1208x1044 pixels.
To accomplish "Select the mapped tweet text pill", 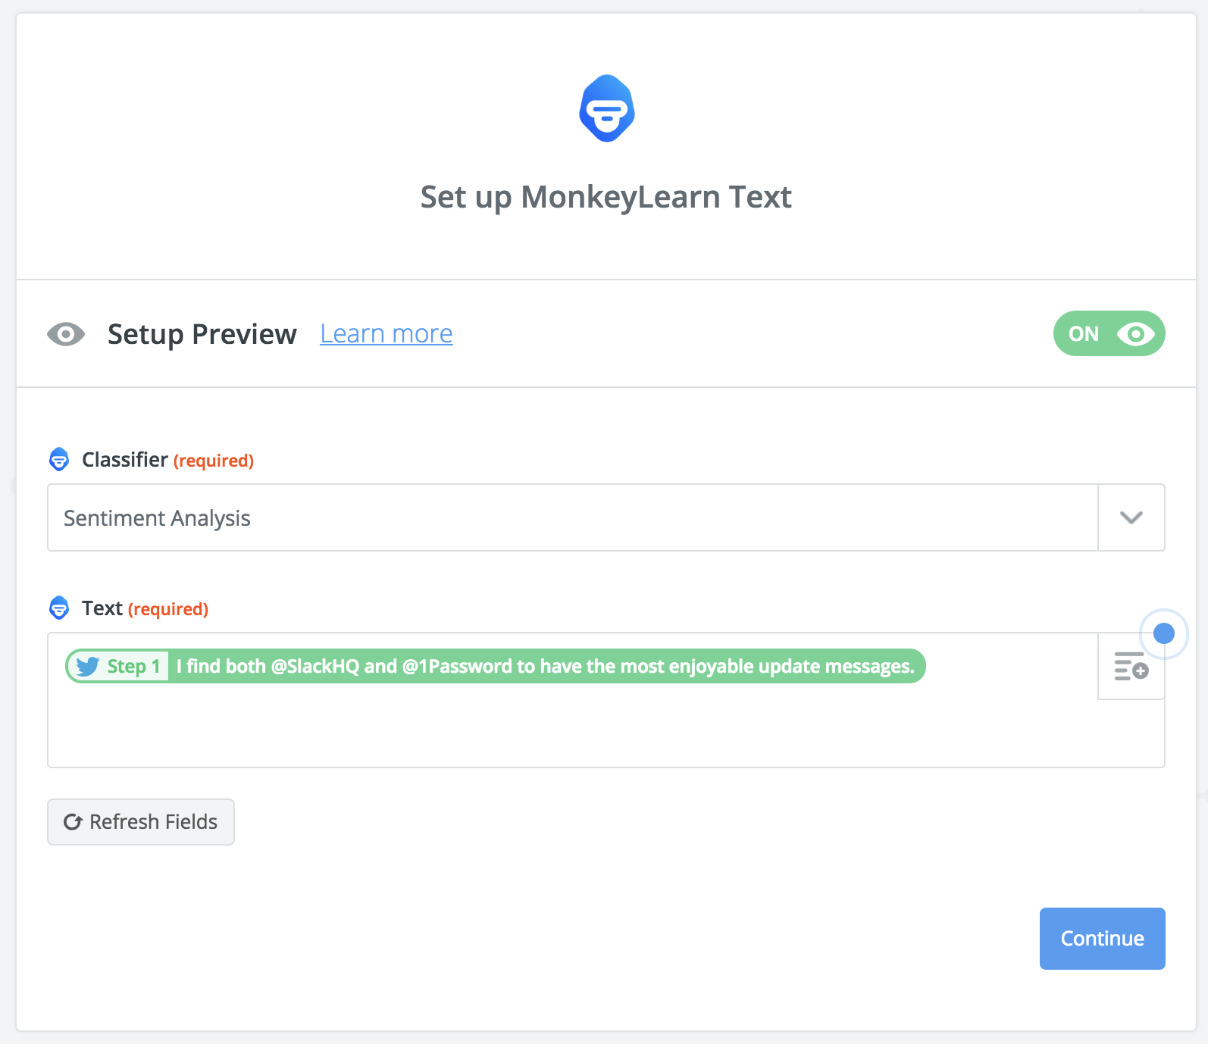I will (544, 667).
